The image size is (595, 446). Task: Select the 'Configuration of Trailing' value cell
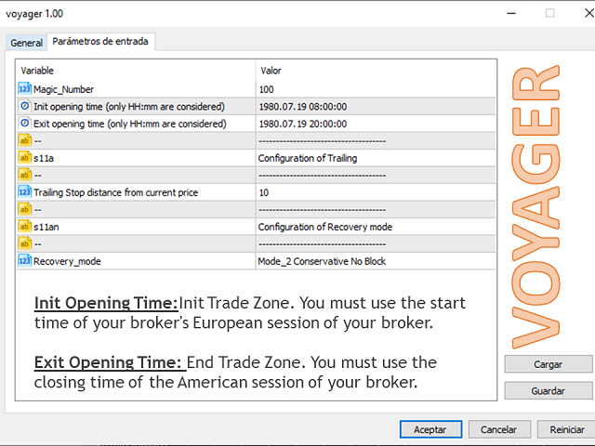point(376,158)
